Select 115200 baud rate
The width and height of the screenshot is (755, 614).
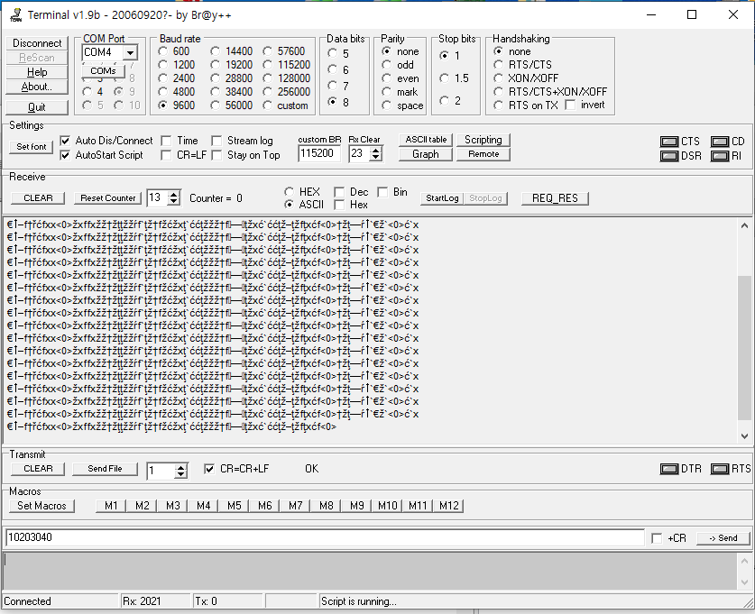(270, 65)
